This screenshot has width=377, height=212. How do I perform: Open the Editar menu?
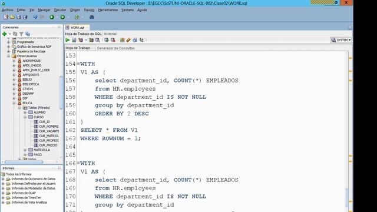pos(21,10)
